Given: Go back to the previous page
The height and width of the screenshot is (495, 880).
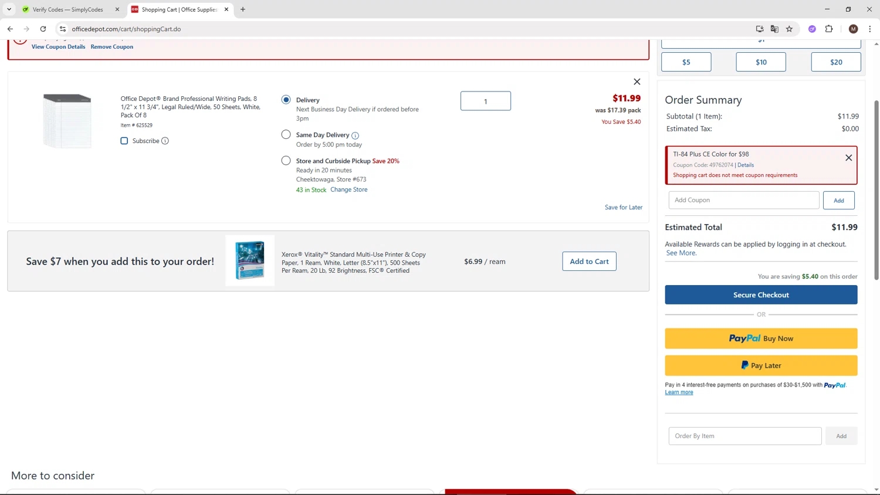Looking at the screenshot, I should tap(10, 29).
